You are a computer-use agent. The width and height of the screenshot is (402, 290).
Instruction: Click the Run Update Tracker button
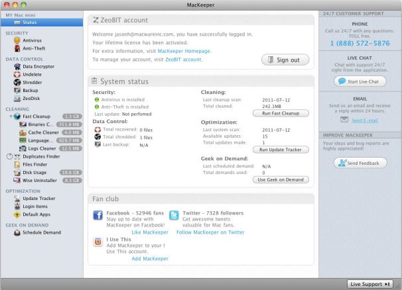click(281, 150)
